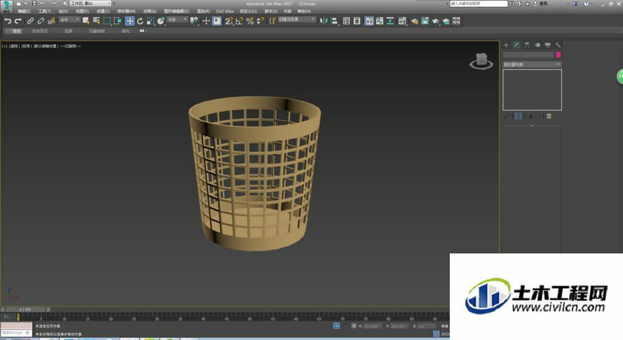Open the menu ending in (C)
This screenshot has height=340, width=623.
coord(103,11)
